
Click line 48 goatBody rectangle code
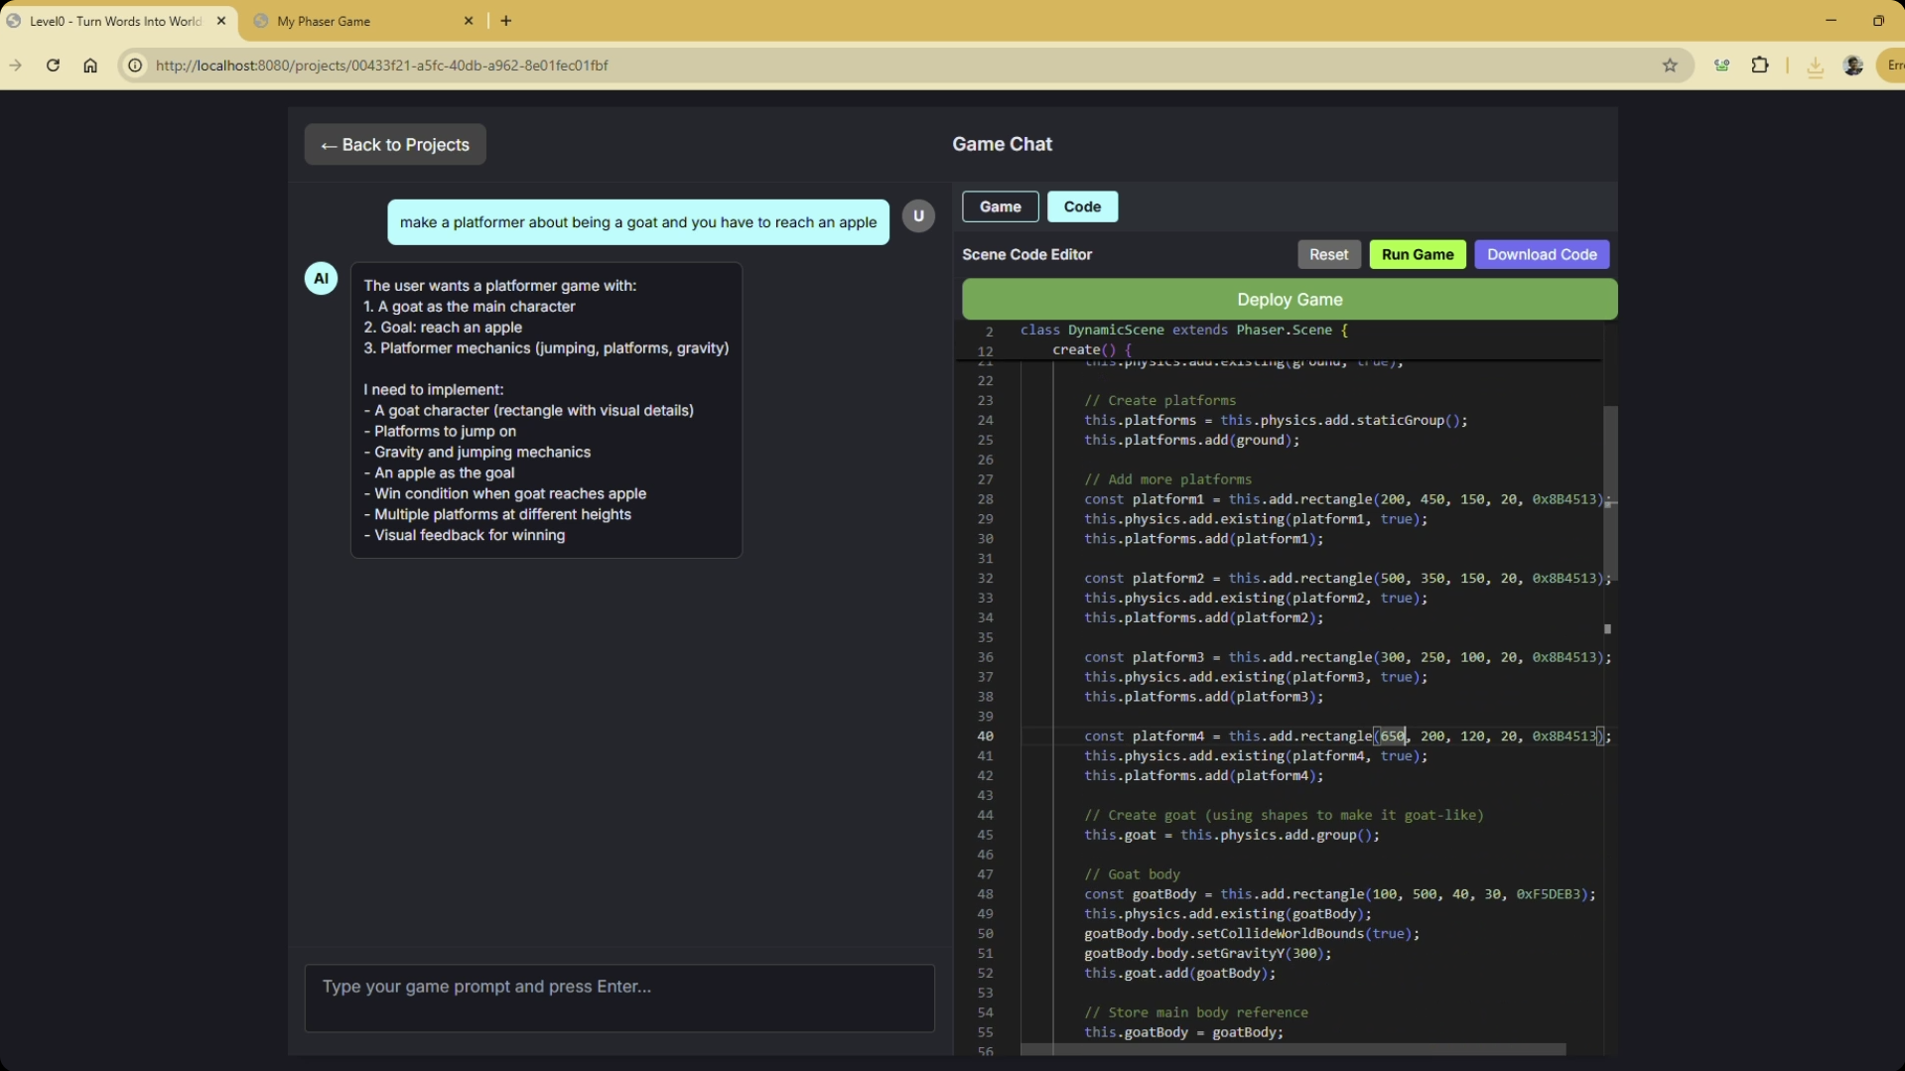(1339, 894)
